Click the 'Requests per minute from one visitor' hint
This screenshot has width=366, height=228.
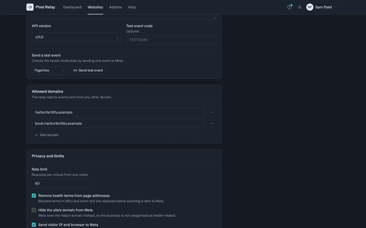tap(60, 175)
